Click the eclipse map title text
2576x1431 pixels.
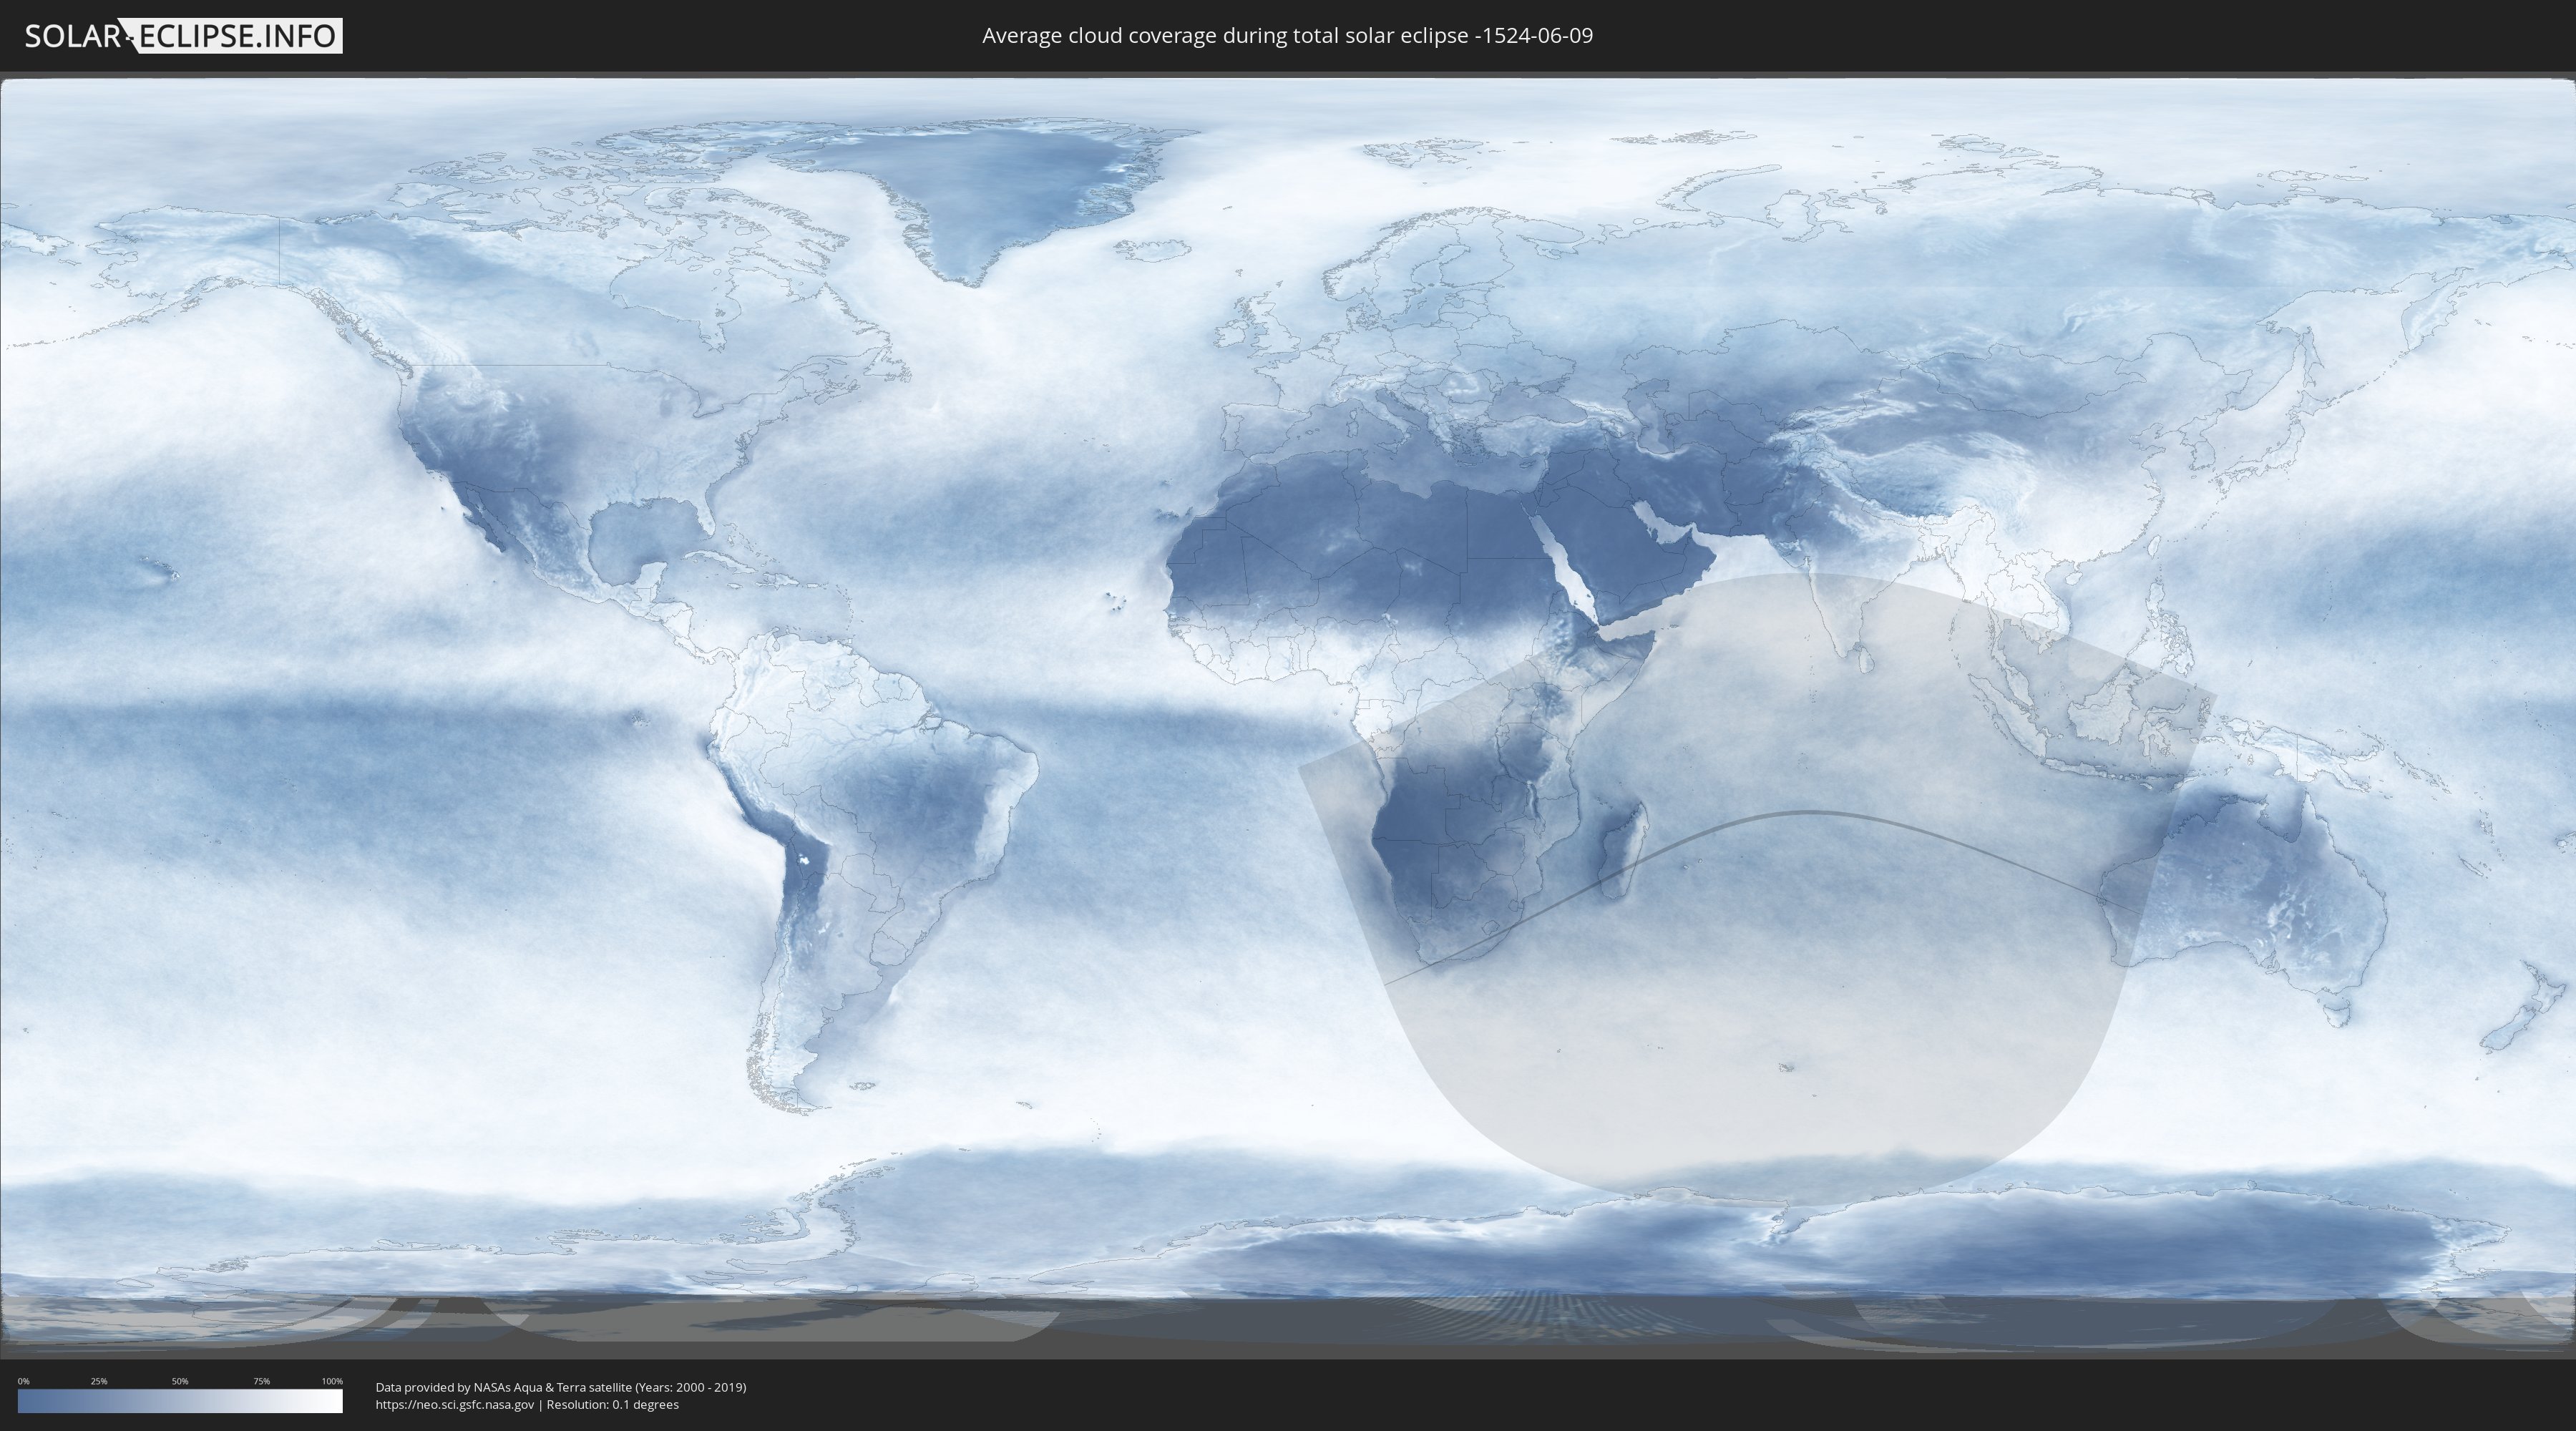coord(1287,36)
